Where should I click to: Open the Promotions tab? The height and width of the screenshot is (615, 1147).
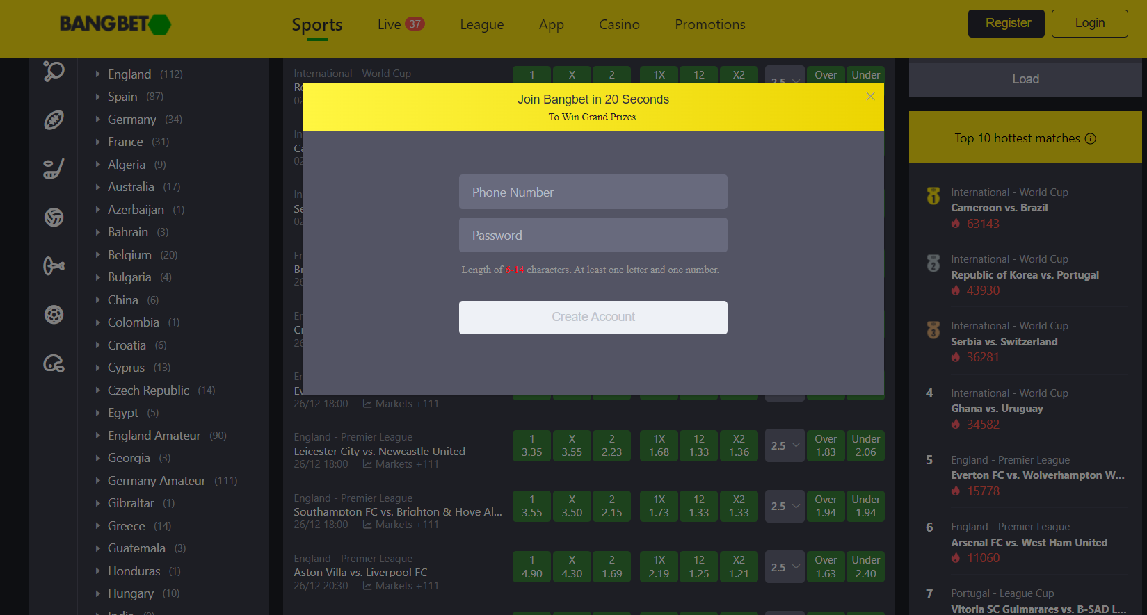tap(710, 24)
